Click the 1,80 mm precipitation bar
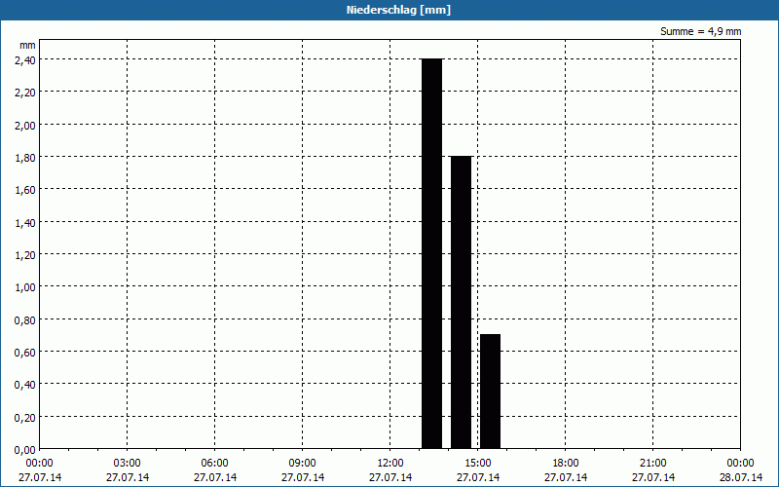 click(x=461, y=302)
